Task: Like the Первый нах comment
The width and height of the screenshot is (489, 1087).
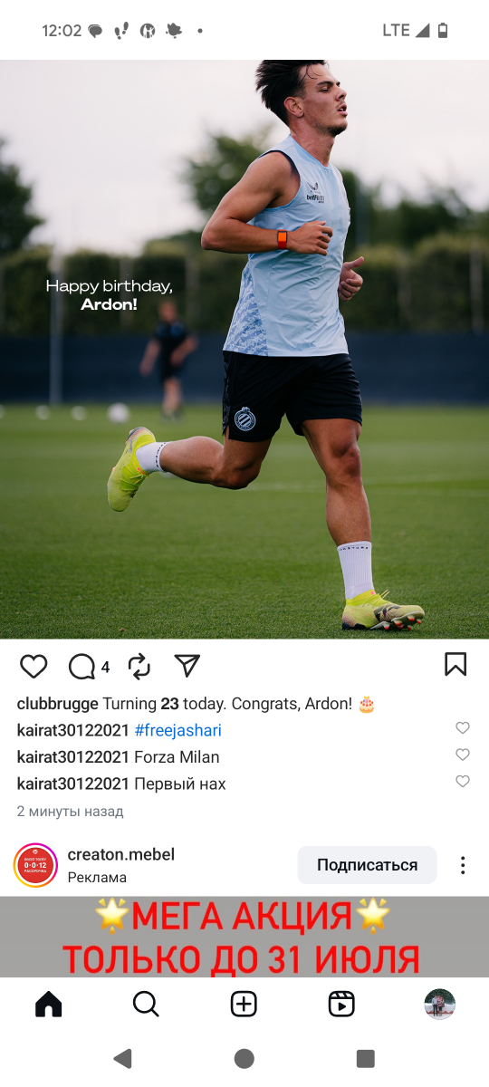Action: click(463, 781)
